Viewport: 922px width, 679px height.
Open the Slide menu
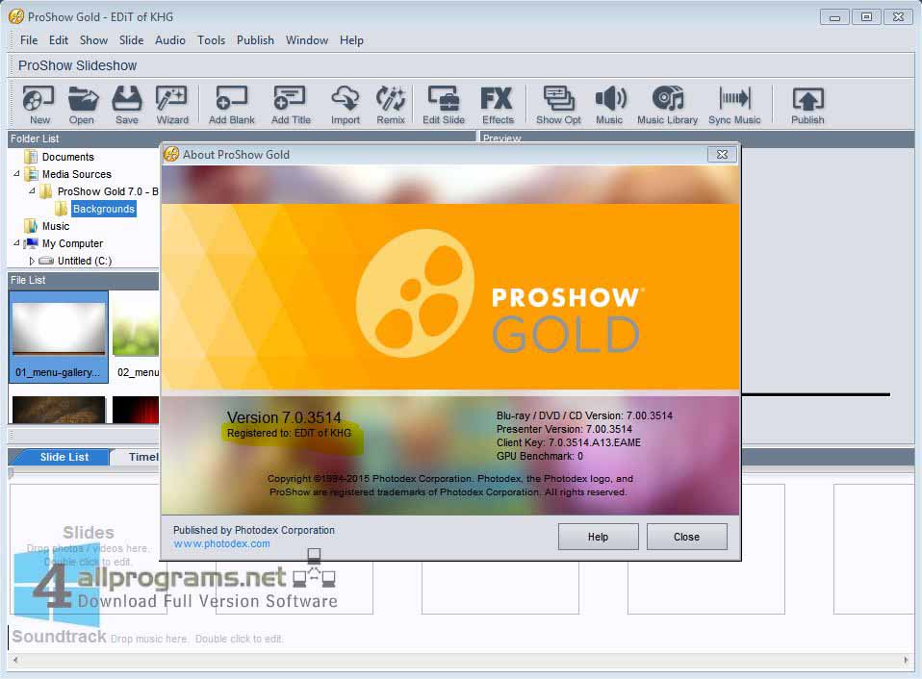[x=131, y=40]
